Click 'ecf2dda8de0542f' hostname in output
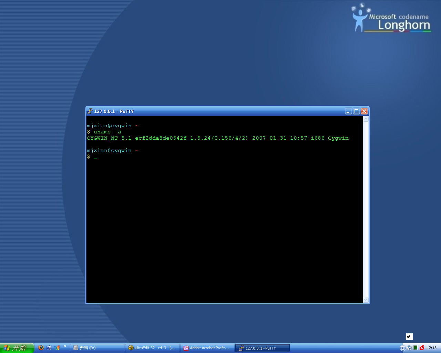Image resolution: width=441 pixels, height=353 pixels. pos(161,138)
